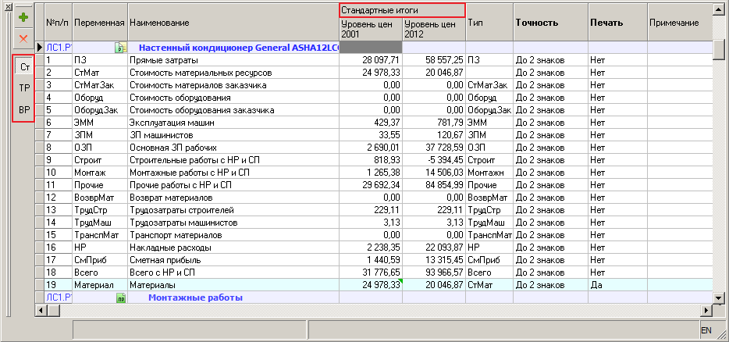Click the horizontal scrollbar left arrow
Screen dimensions: 729x342
click(x=41, y=310)
